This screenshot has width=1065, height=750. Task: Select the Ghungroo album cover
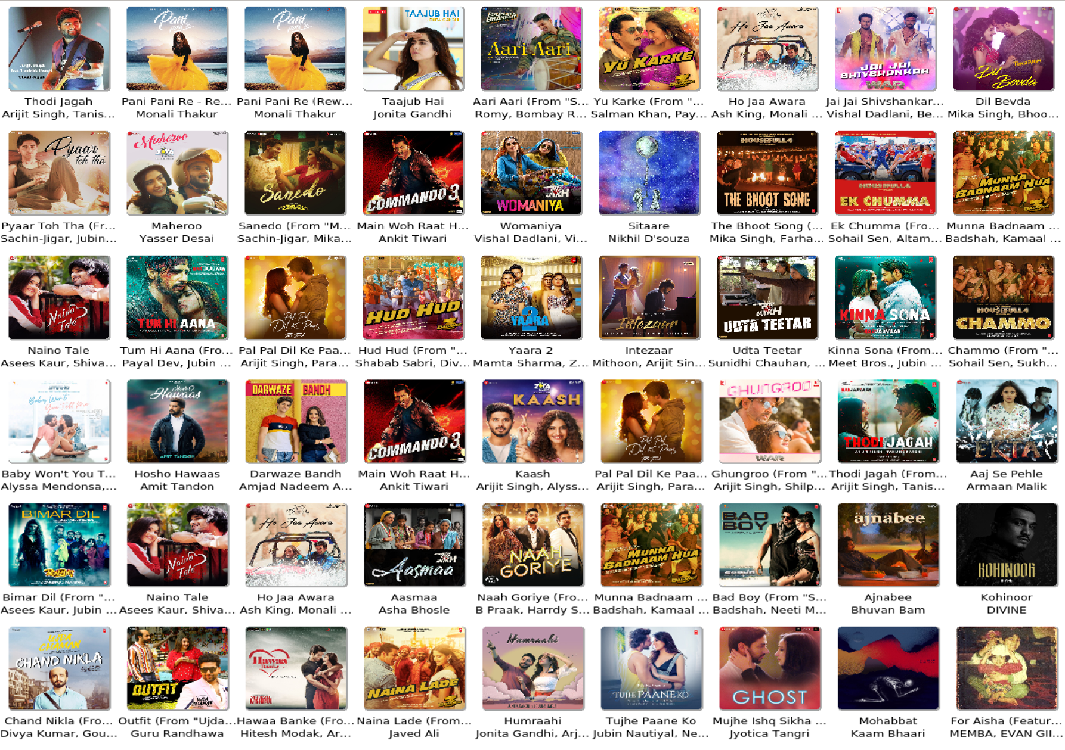click(769, 422)
